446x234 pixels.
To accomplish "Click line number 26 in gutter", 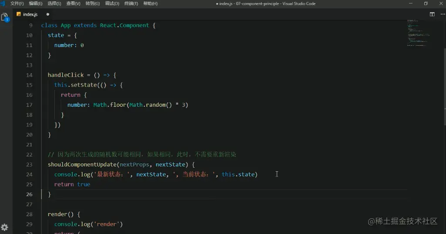I will point(29,194).
